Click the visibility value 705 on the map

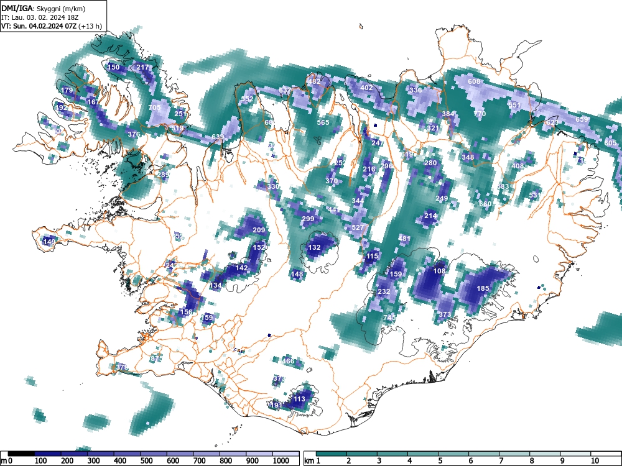[154, 107]
